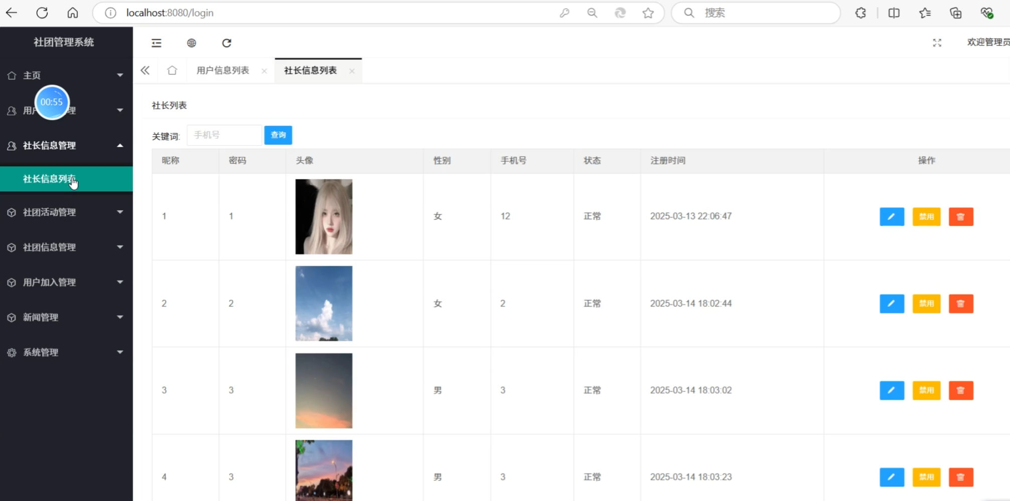The image size is (1010, 501).
Task: Click the home icon in tab bar
Action: click(x=172, y=71)
